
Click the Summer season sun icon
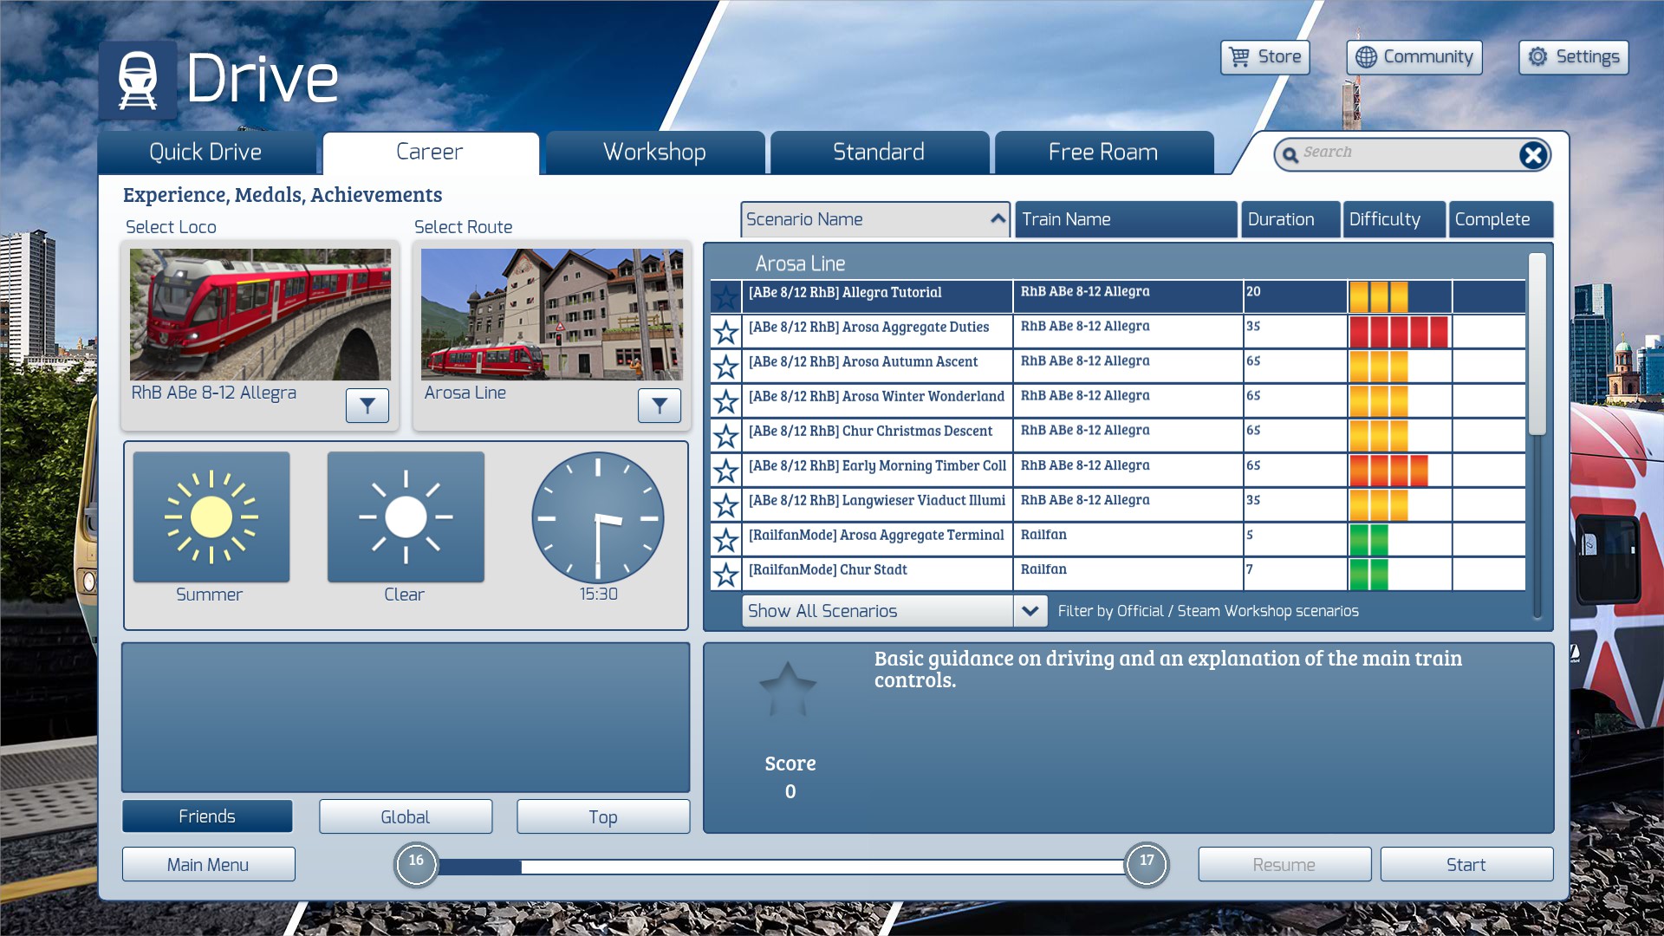pos(211,517)
